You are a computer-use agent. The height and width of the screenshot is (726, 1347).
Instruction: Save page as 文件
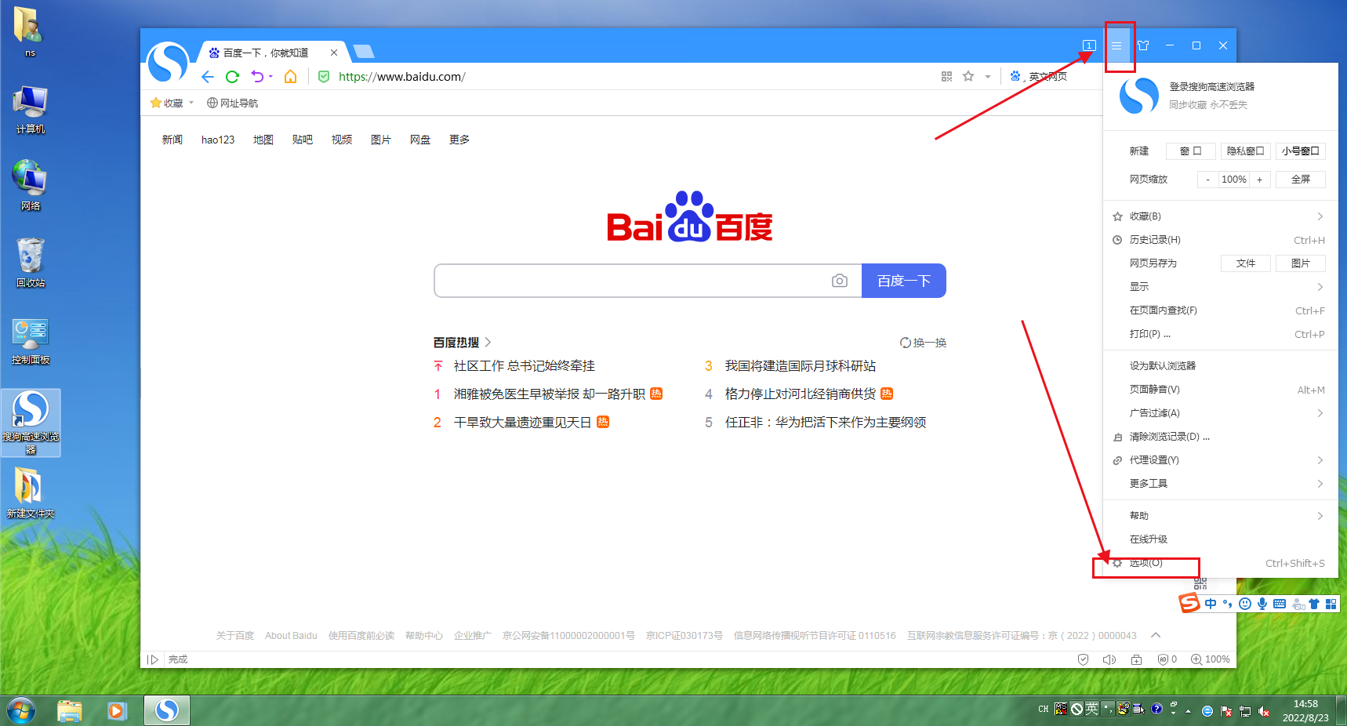[1246, 263]
